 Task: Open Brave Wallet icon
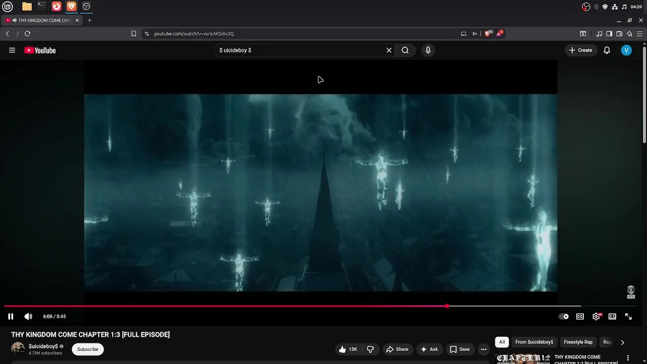click(619, 33)
